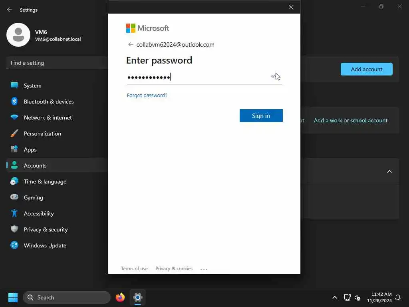Open the Privacy & cookies link
This screenshot has width=409, height=307.
click(x=174, y=269)
